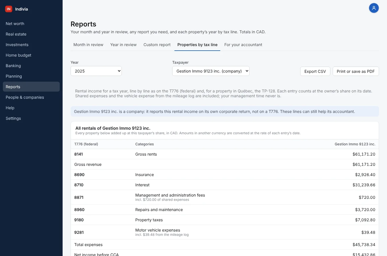Click the Property taxes amount $7,092.80
The image size is (387, 256).
(365, 220)
